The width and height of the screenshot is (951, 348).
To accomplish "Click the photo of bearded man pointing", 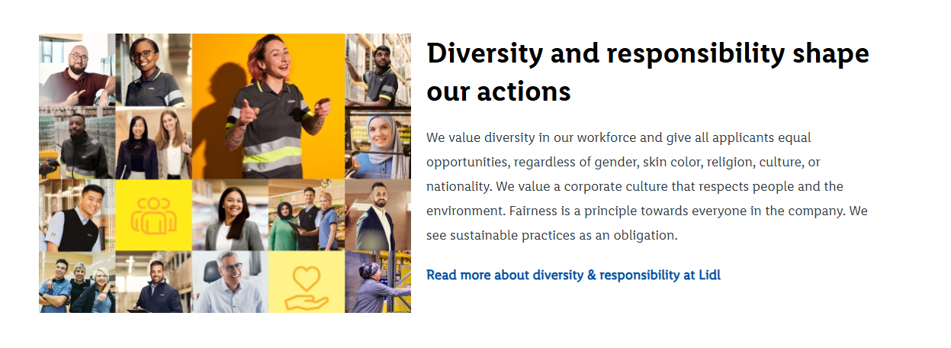I will coord(77,70).
